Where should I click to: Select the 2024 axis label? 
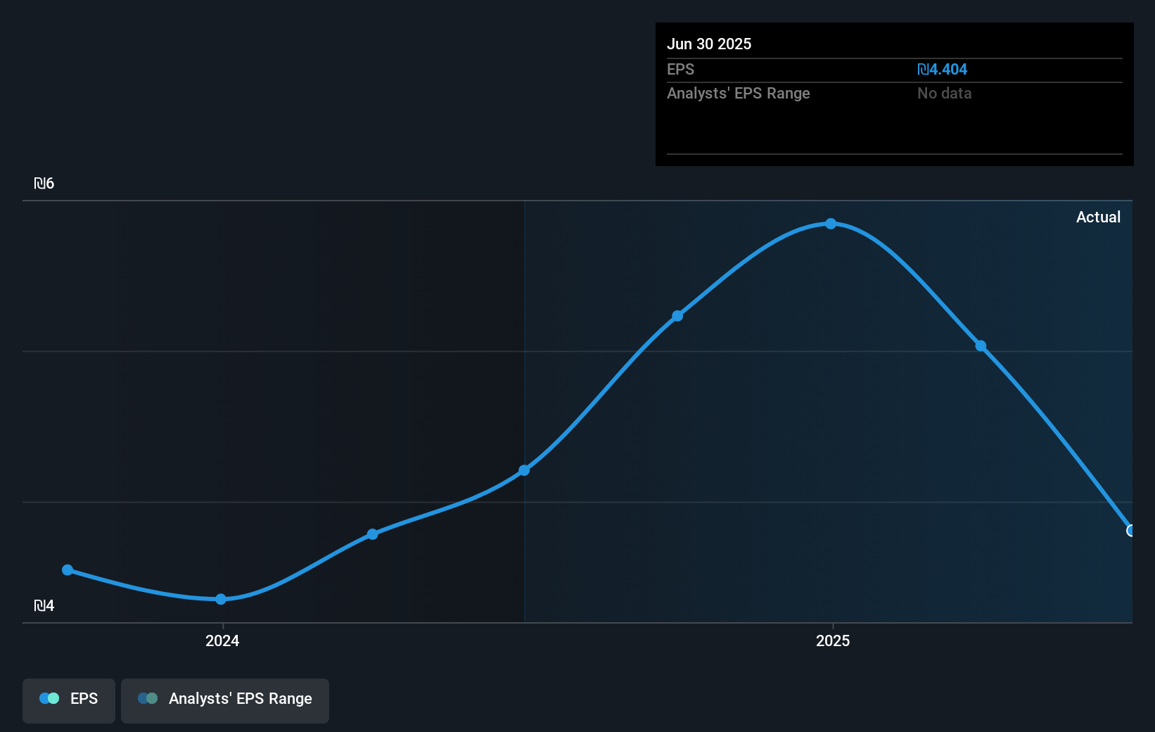click(x=222, y=640)
